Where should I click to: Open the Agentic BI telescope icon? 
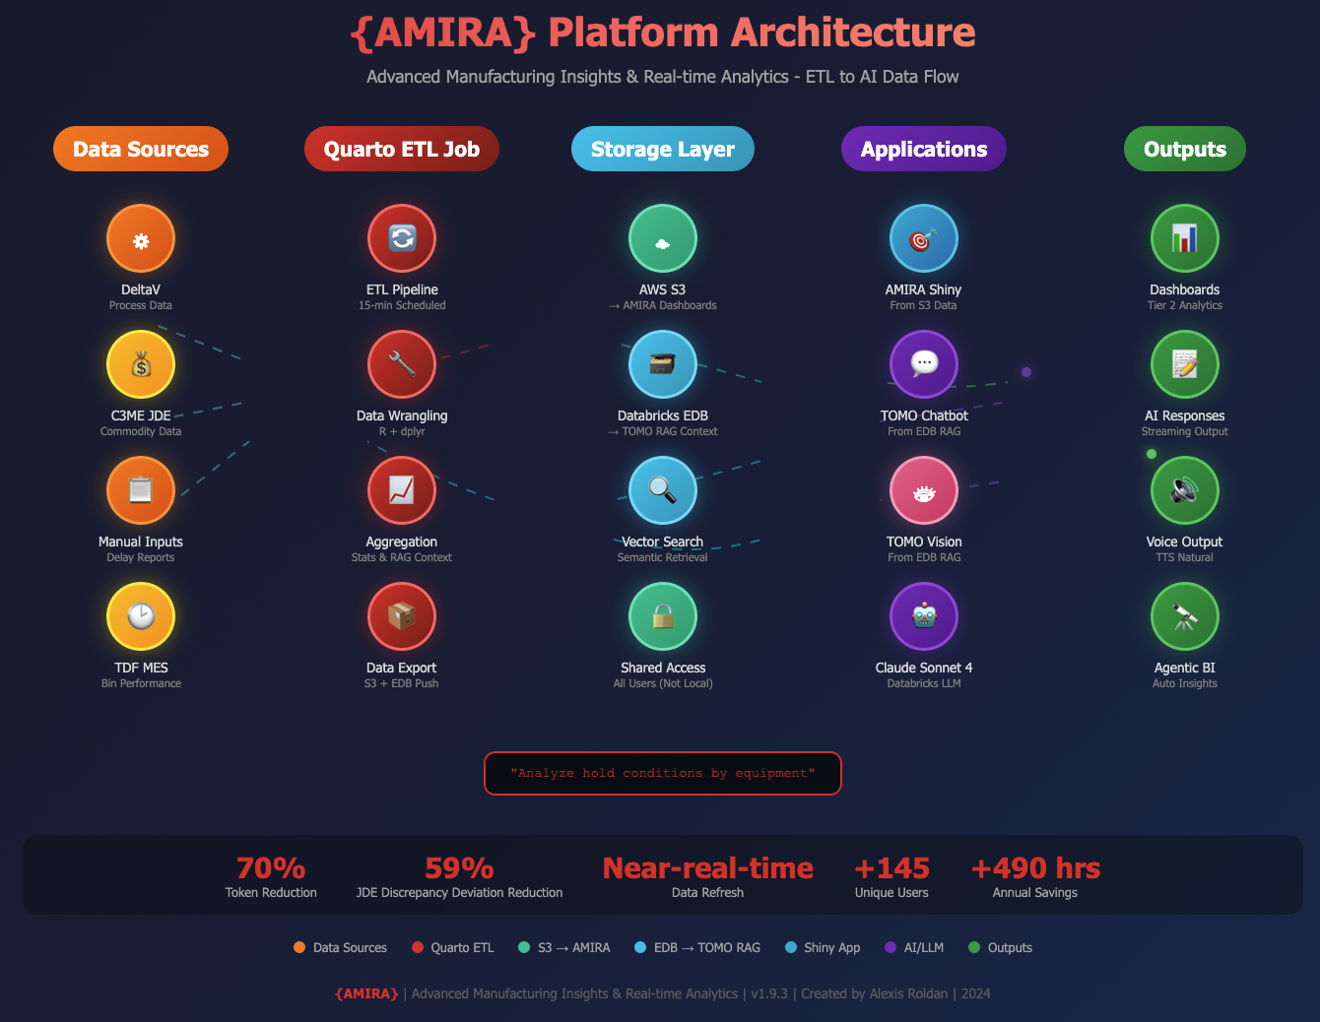[x=1185, y=616]
